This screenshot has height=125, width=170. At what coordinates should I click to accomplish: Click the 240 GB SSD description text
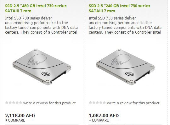coord(125,25)
